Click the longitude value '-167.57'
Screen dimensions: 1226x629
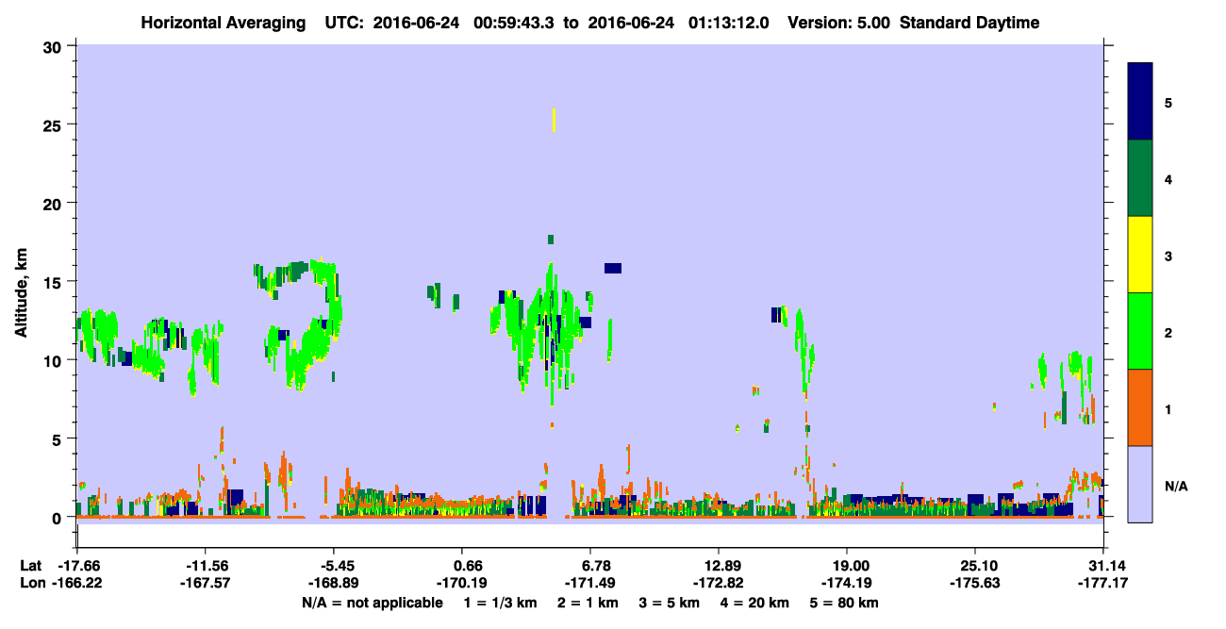(x=206, y=583)
